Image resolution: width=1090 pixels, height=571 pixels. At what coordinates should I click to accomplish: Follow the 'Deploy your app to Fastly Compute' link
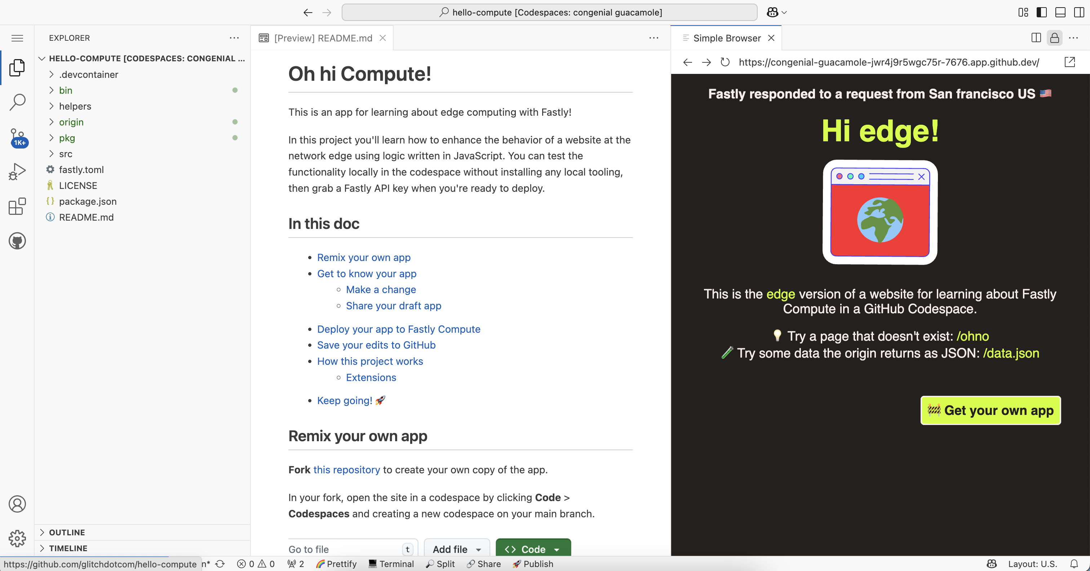coord(399,329)
